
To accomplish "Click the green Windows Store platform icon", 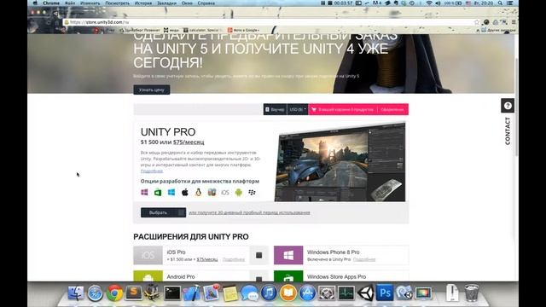I will (158, 193).
